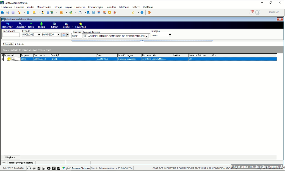Click the calendar period shortcut icon
Image resolution: width=285 pixels, height=171 pixels.
point(64,35)
